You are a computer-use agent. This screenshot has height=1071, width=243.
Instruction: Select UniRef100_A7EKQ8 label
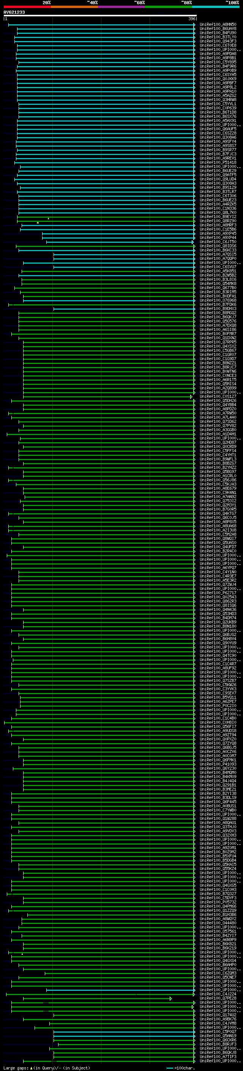pos(218,326)
